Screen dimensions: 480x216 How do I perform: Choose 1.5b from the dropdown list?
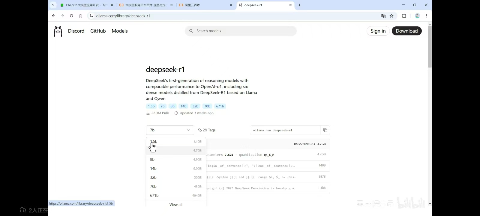[x=176, y=142]
